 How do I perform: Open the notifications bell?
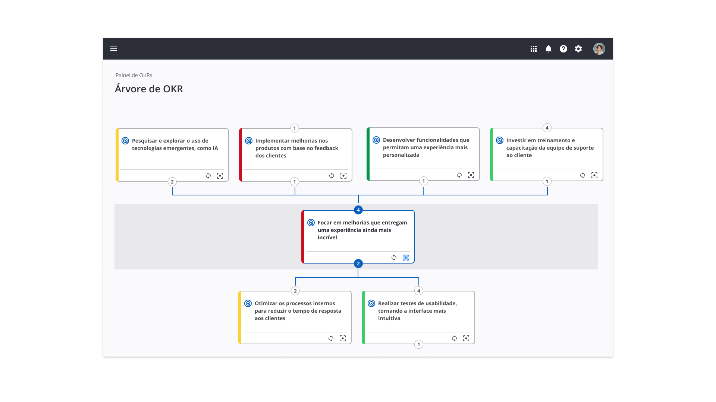point(549,49)
